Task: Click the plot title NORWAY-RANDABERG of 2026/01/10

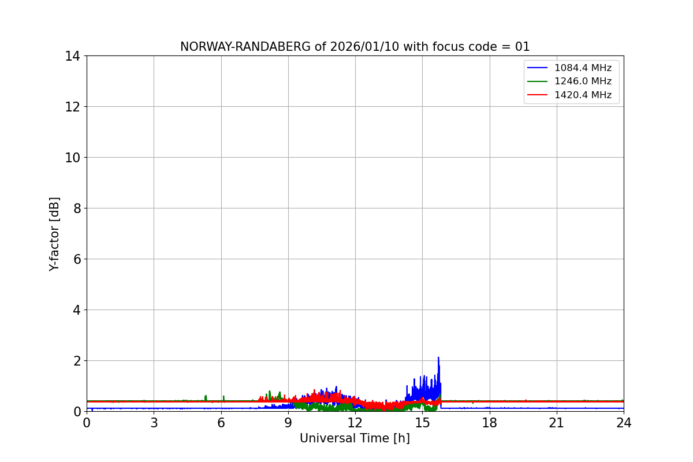Action: (355, 47)
